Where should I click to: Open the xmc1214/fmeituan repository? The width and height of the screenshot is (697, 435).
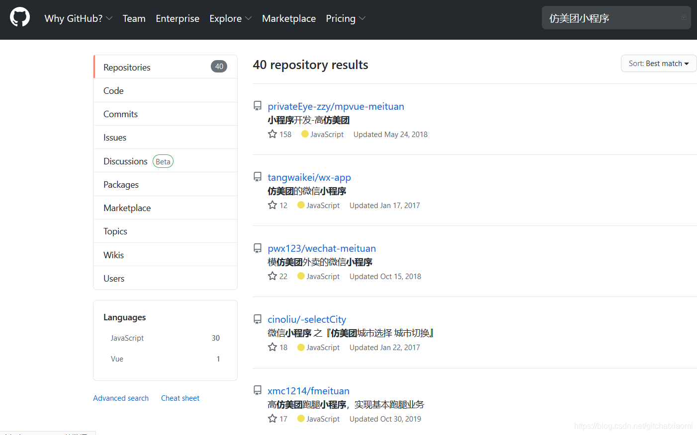point(308,391)
